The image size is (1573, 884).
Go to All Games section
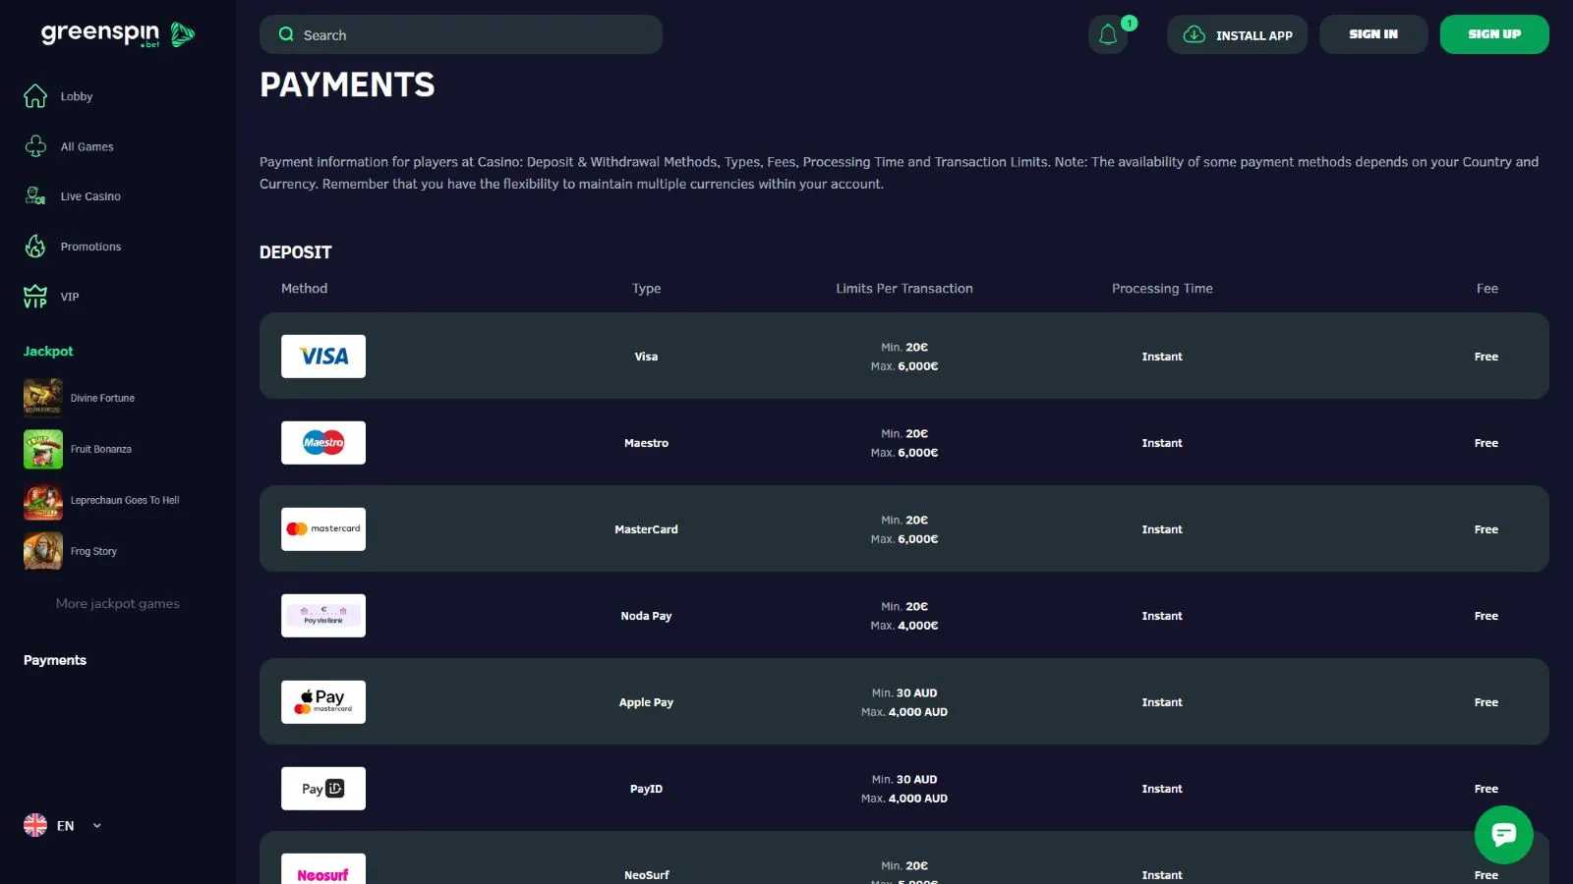pos(87,146)
